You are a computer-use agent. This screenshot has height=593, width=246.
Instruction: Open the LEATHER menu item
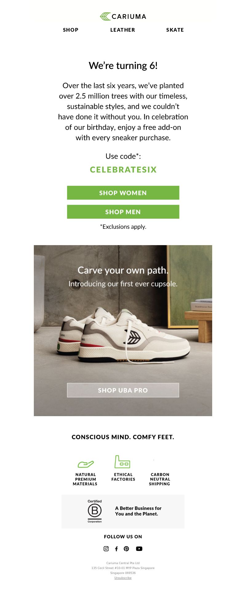(x=123, y=30)
